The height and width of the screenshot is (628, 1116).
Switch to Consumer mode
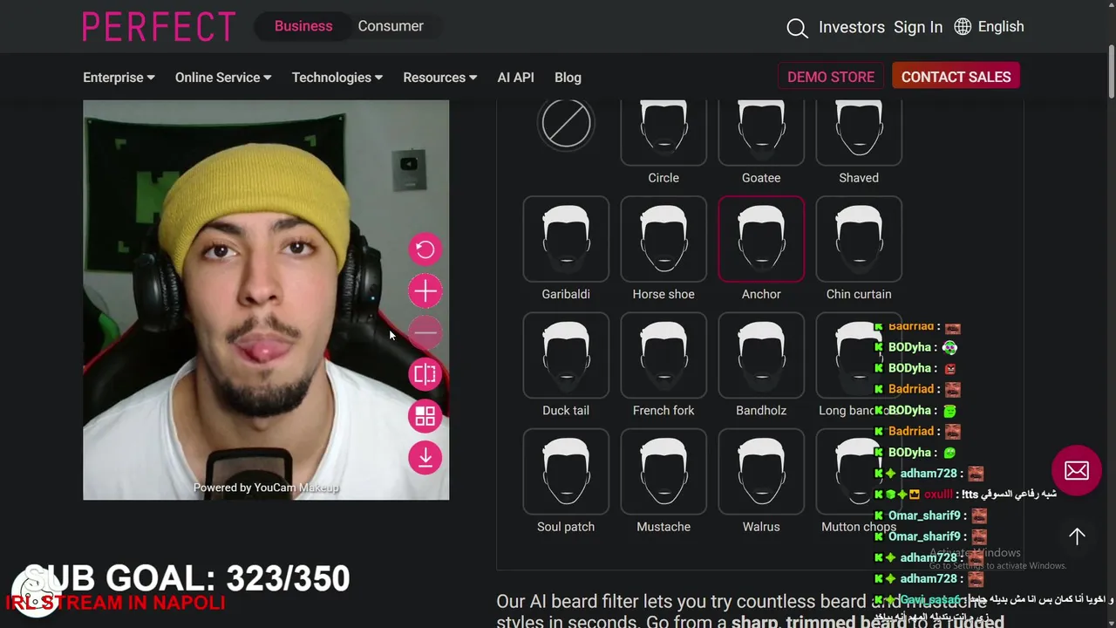point(391,26)
